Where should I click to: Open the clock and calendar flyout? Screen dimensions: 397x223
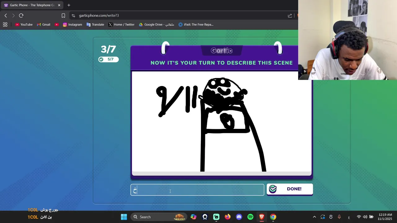pyautogui.click(x=385, y=217)
